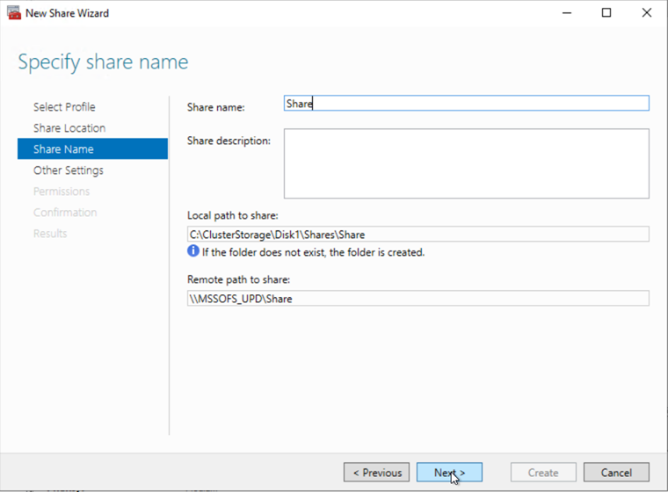Cancel the share wizard
Screen dimensions: 668x492
pos(616,473)
